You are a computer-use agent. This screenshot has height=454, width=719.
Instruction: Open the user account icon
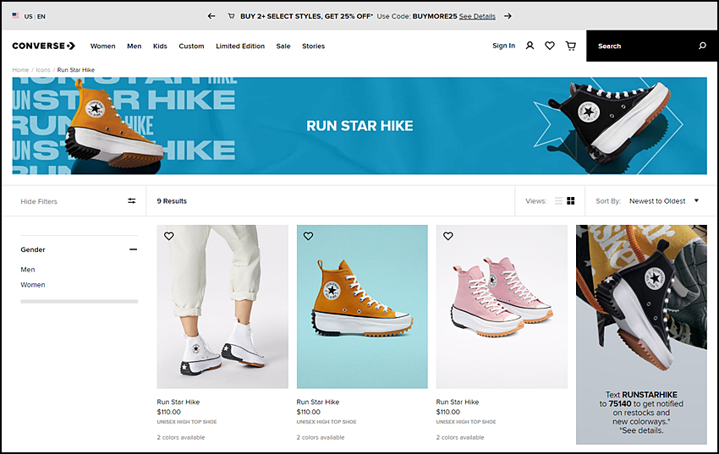(x=530, y=46)
